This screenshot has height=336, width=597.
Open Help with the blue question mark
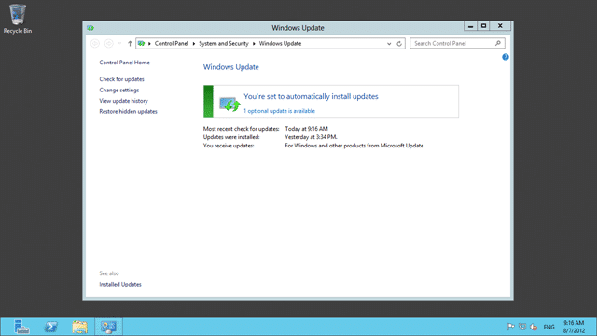[506, 57]
